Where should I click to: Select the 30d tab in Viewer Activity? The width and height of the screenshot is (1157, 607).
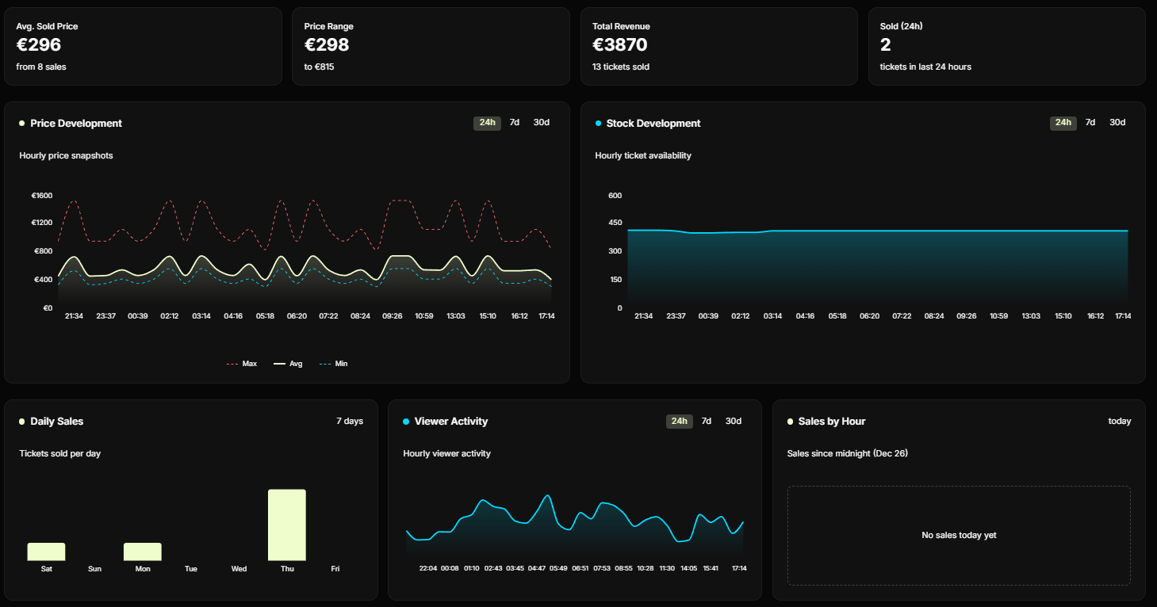(732, 421)
